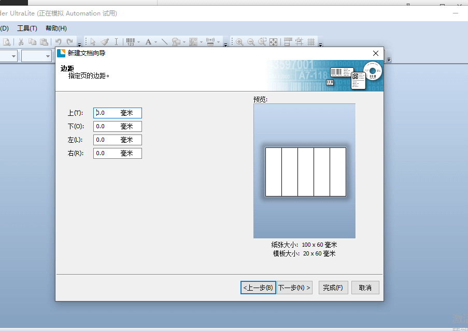Select the barcode creation tool
The width and height of the screenshot is (468, 331).
pos(131,42)
